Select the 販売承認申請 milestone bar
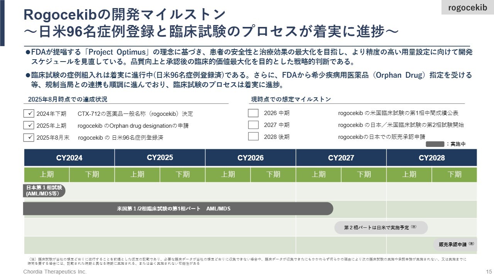 point(455,244)
